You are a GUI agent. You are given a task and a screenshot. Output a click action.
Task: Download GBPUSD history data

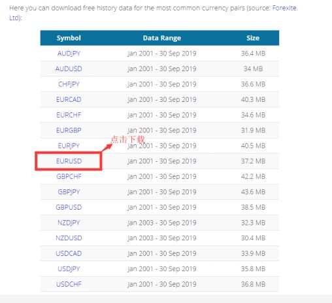coord(69,207)
